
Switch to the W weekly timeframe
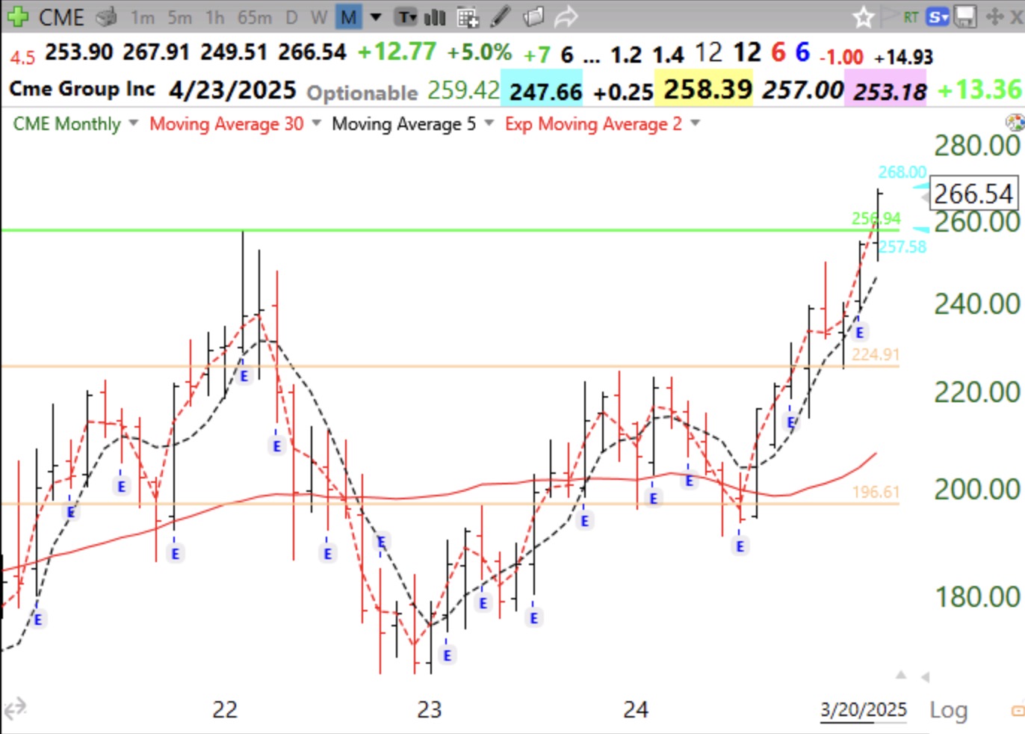click(x=319, y=17)
